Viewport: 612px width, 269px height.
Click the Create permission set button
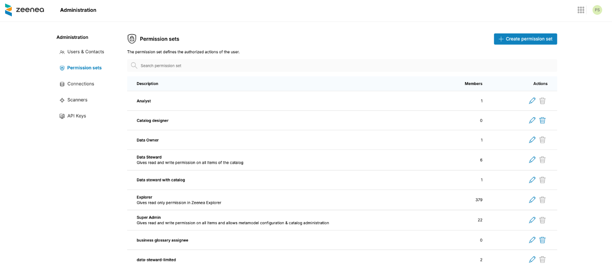525,39
